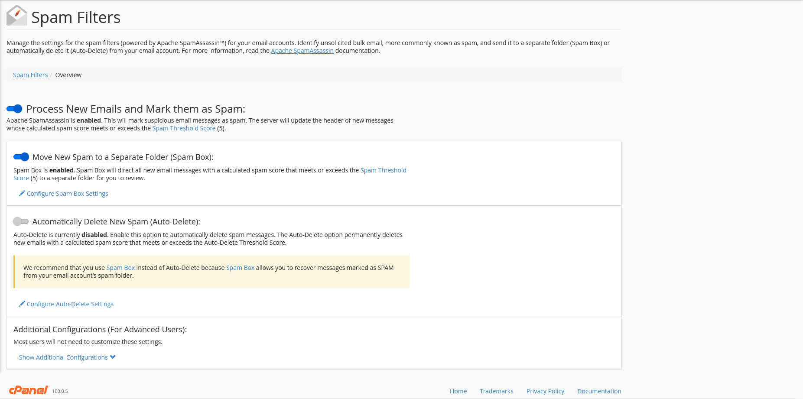The height and width of the screenshot is (399, 803).
Task: Click the Spam Filters page title
Action: 76,17
